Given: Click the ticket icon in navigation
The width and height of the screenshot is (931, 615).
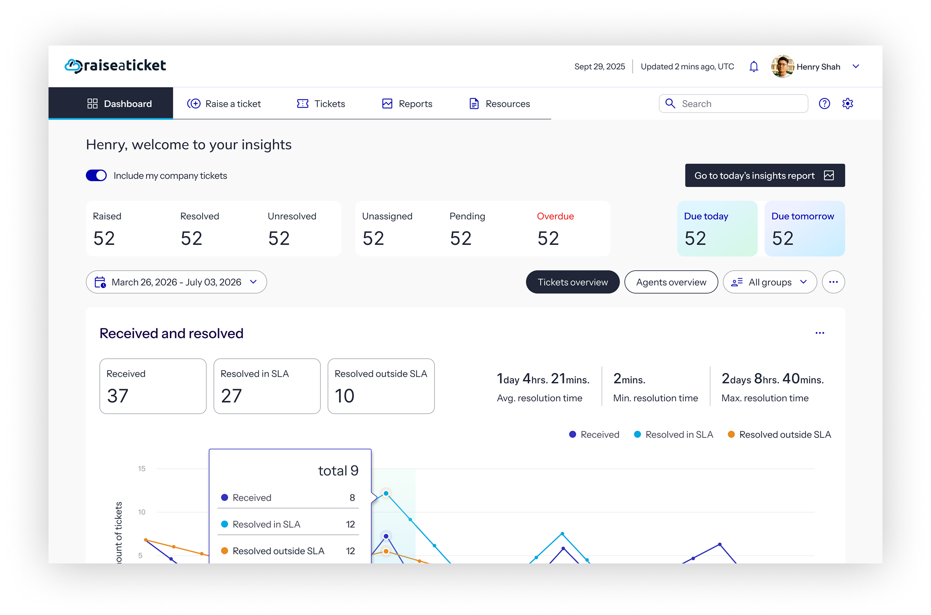Looking at the screenshot, I should [303, 104].
